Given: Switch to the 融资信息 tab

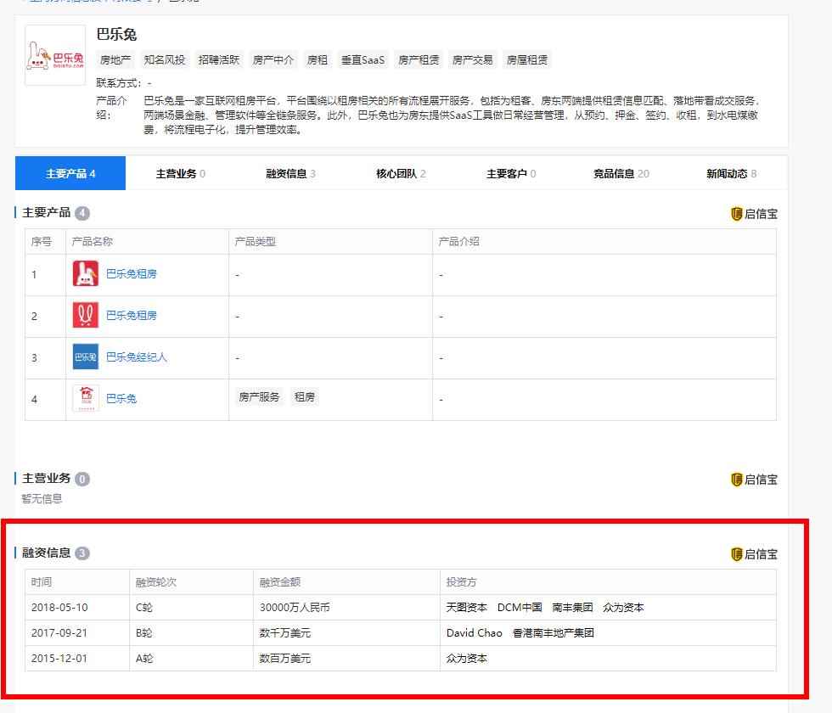Looking at the screenshot, I should 290,173.
